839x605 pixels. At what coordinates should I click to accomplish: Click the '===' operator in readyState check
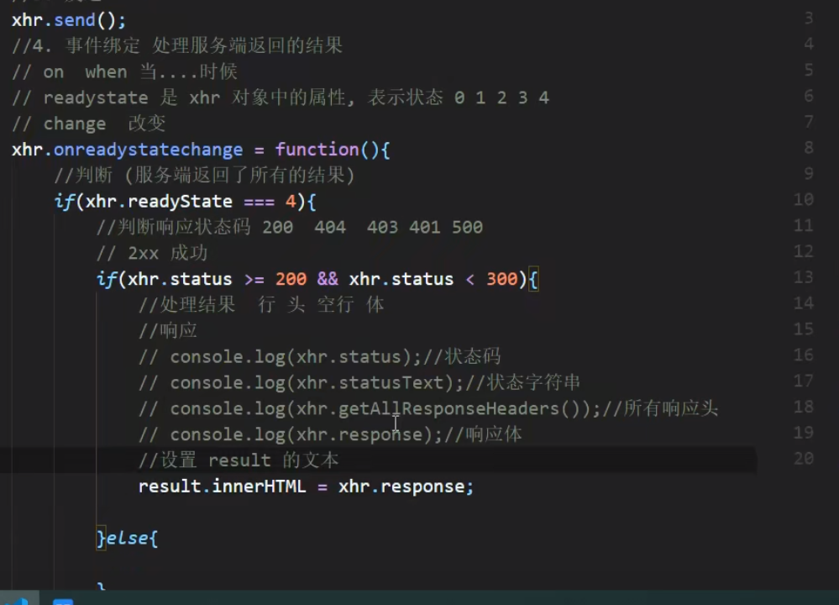pos(259,203)
